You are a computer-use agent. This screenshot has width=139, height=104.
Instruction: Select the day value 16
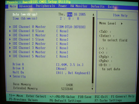[x=75, y=14]
